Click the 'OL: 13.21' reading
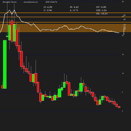Screen dimensions: 131x131 [102, 14]
